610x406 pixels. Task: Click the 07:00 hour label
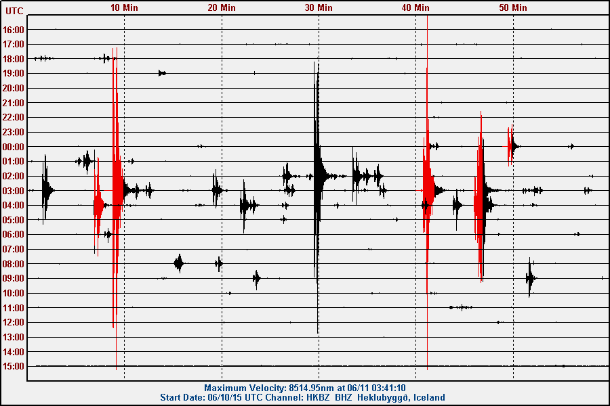14,249
